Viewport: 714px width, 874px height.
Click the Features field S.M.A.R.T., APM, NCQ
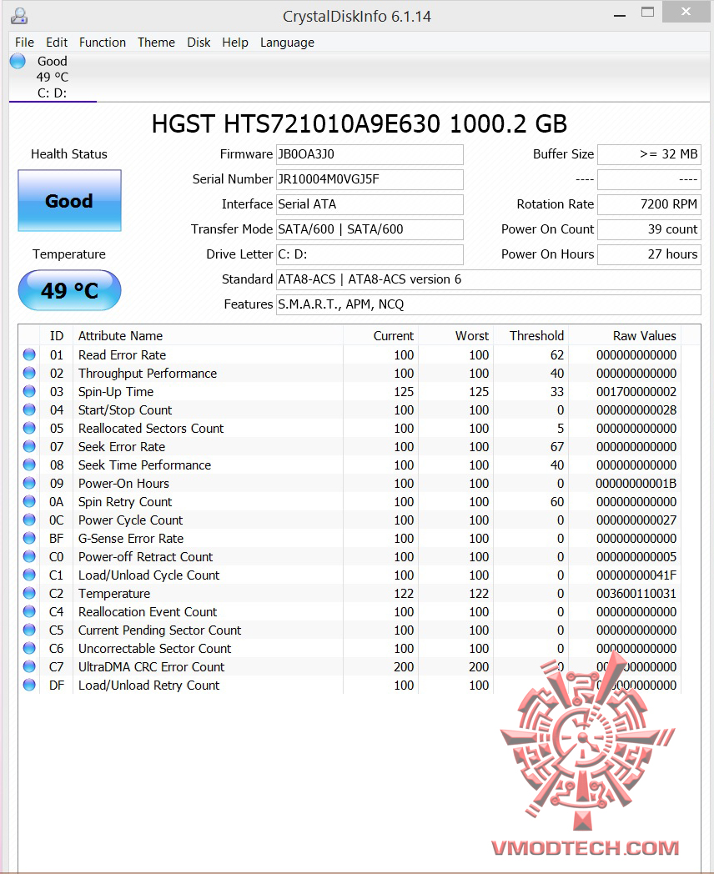(488, 304)
